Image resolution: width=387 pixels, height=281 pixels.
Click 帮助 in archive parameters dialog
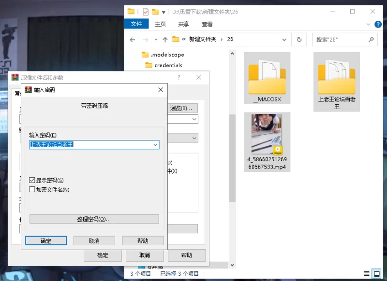point(187,255)
